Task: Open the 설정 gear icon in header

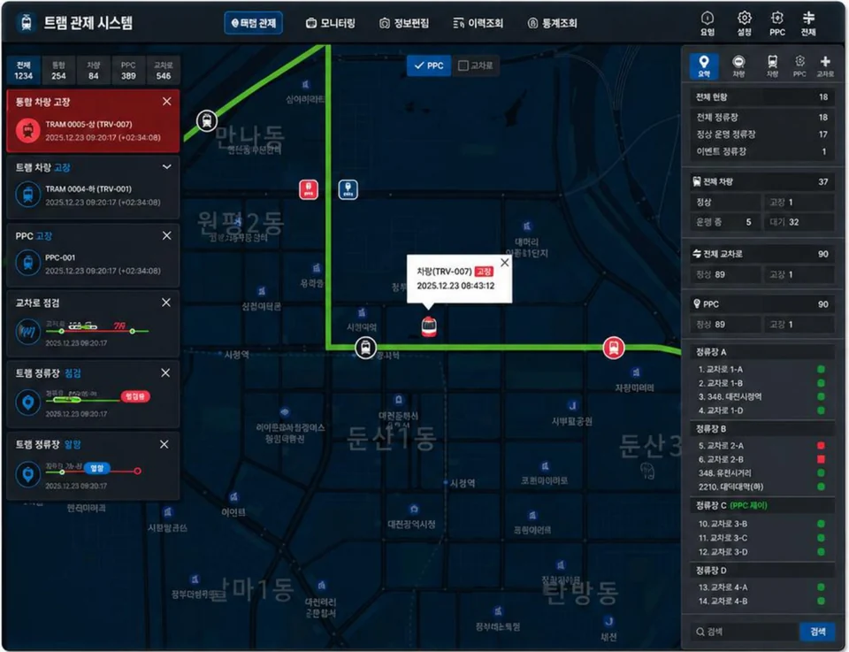Action: (x=744, y=23)
